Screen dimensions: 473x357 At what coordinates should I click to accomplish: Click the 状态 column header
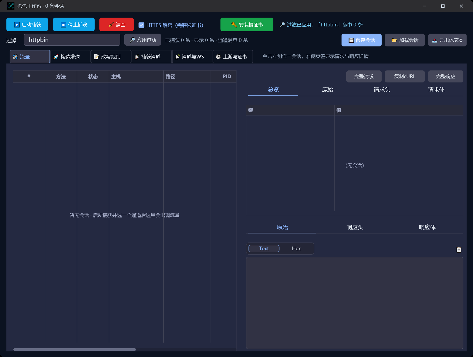pos(93,77)
